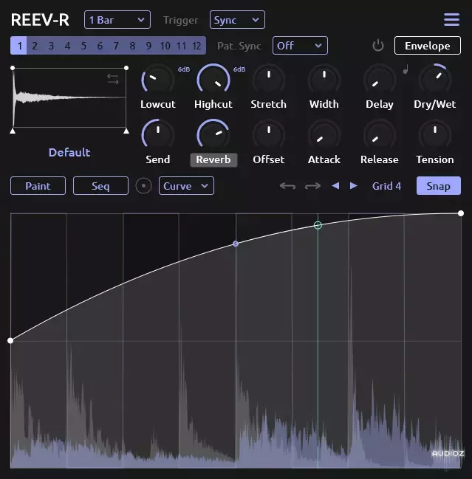Toggle Highcut 6dB slope label
The image size is (472, 479).
point(239,69)
